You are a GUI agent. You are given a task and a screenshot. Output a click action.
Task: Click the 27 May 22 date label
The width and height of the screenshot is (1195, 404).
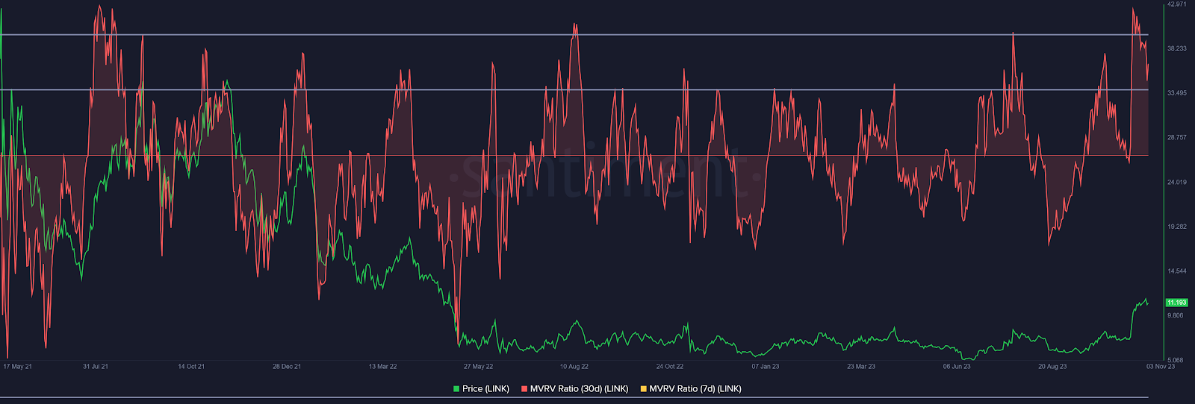coord(479,367)
